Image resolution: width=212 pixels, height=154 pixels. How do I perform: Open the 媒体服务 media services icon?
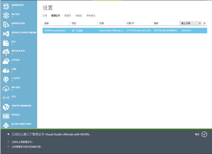coord(6,15)
